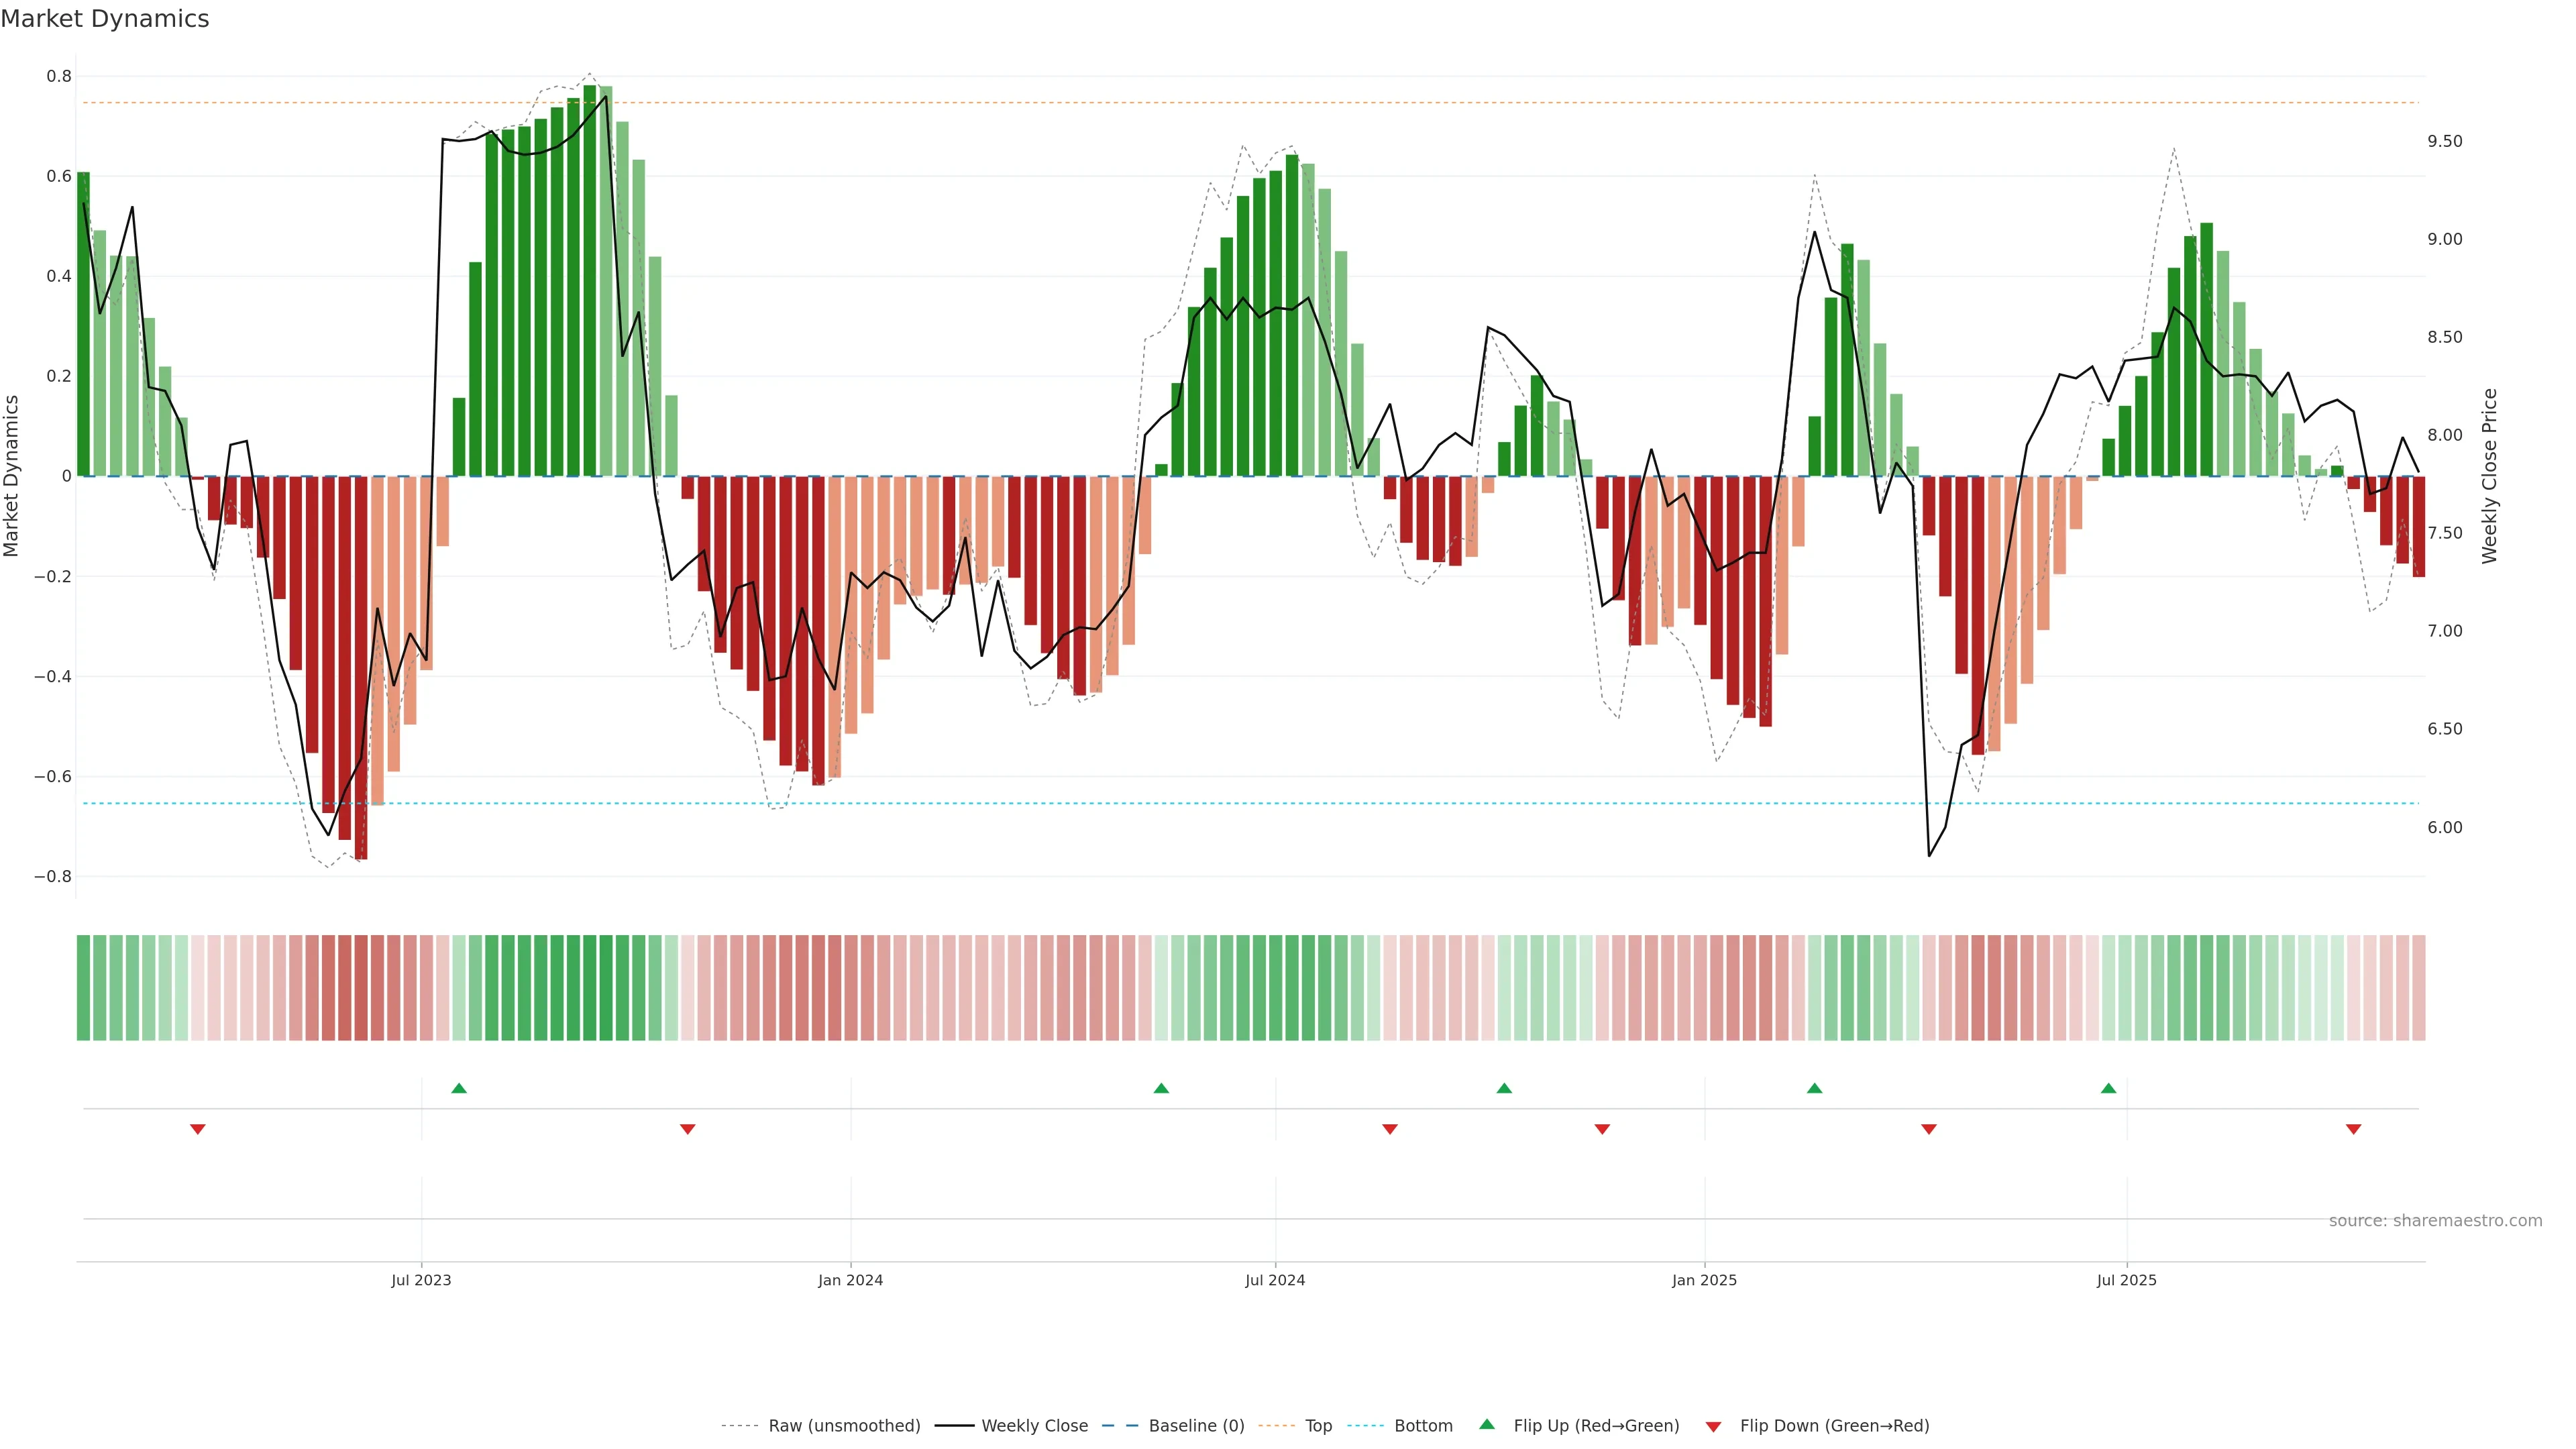The width and height of the screenshot is (2576, 1449).
Task: Click the Jan 2025 x-axis label
Action: coord(1704,1280)
